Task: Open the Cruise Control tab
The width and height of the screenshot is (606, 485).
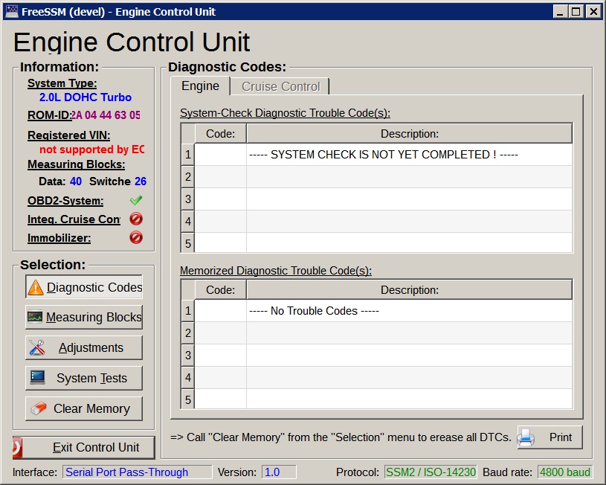Action: click(x=280, y=87)
